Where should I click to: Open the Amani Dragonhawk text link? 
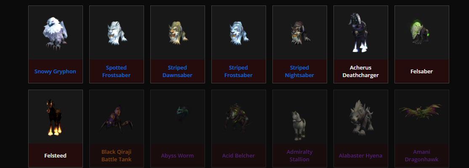421,156
